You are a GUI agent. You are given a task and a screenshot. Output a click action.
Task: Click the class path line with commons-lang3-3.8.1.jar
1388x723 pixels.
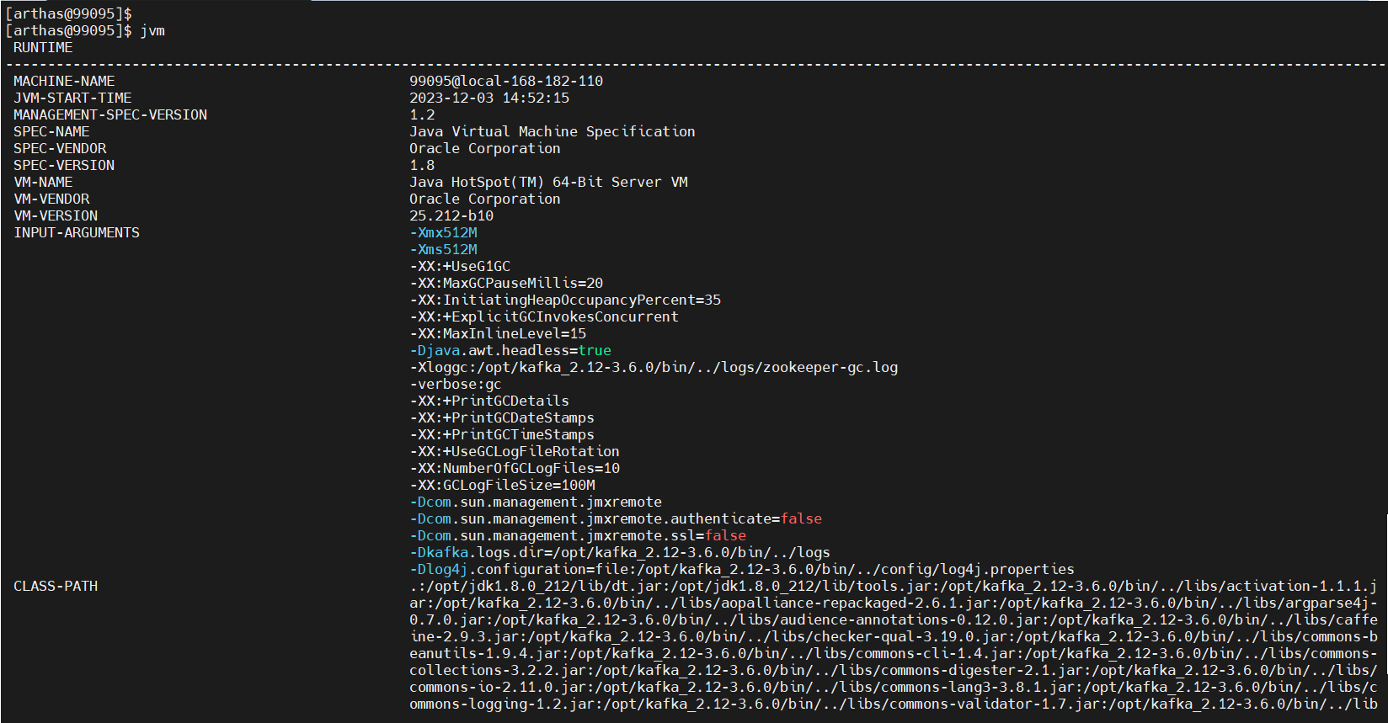point(894,688)
